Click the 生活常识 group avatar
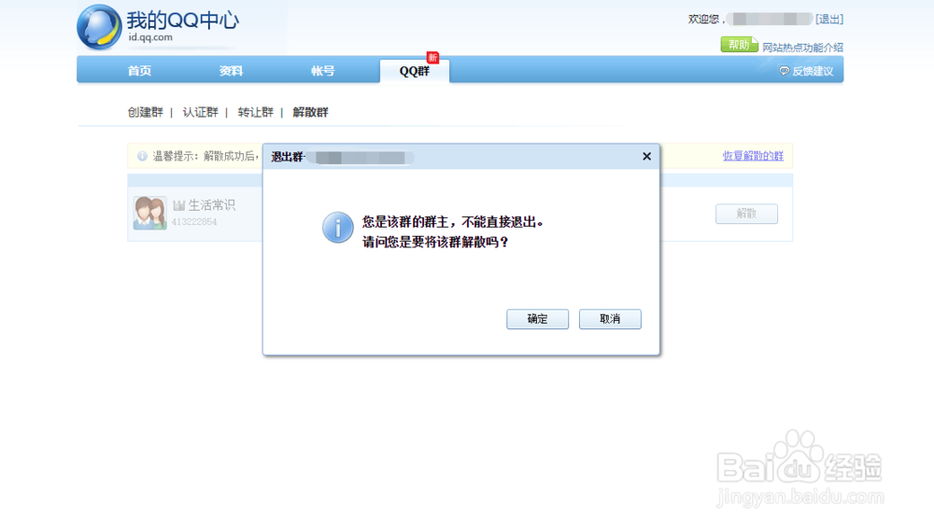 pos(150,213)
